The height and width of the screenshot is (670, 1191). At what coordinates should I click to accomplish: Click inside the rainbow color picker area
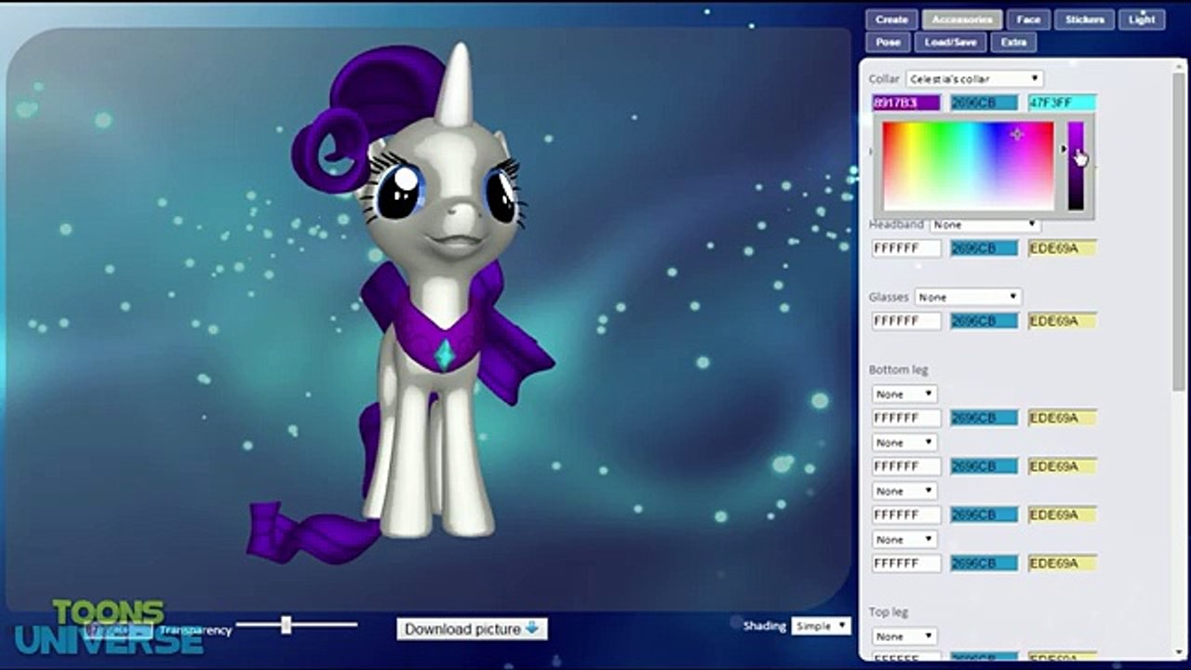(x=968, y=166)
